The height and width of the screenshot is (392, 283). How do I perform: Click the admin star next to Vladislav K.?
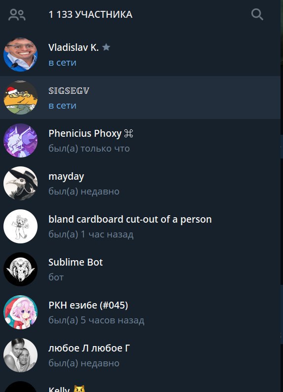106,47
